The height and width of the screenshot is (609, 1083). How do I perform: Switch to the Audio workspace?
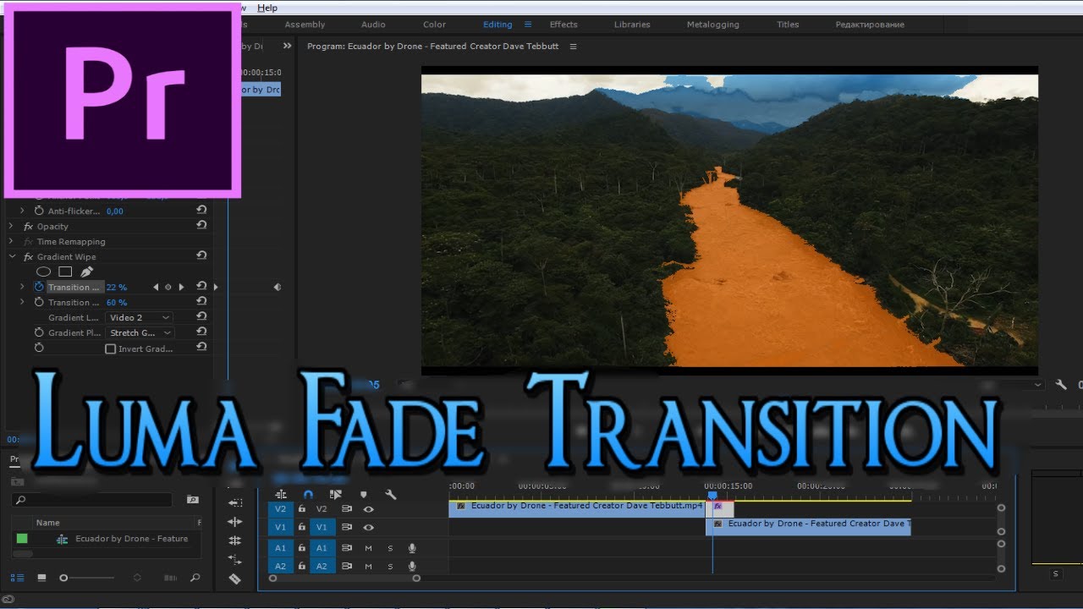click(x=373, y=25)
